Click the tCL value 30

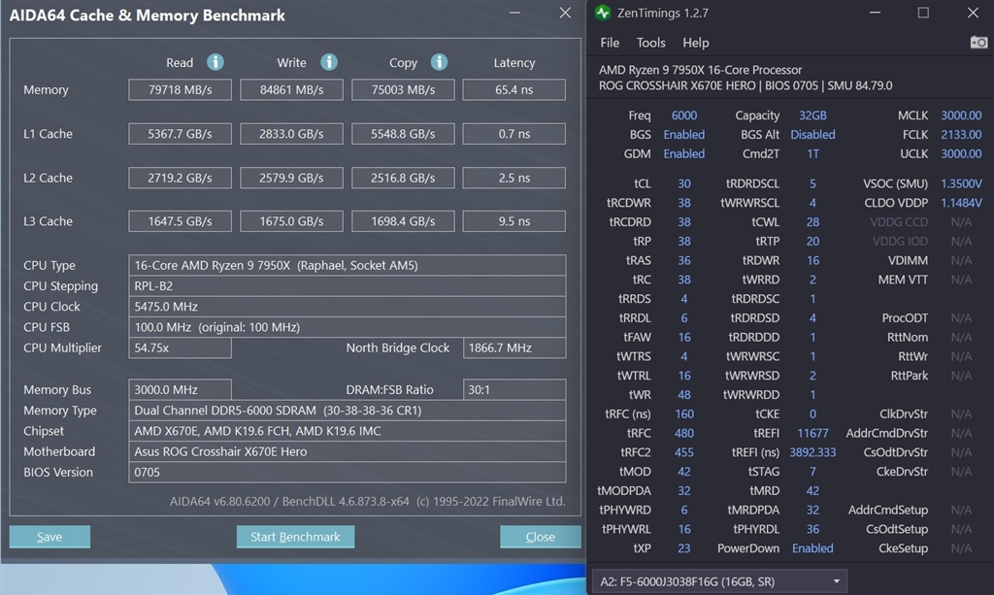coord(684,183)
